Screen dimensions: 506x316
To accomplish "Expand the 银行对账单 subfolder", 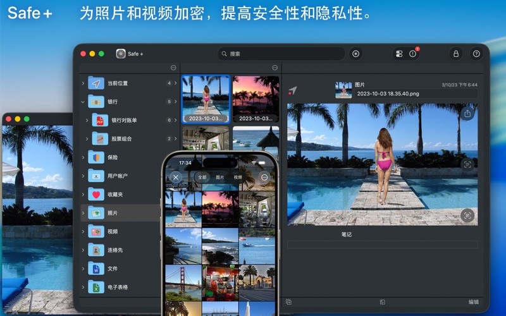I will (x=87, y=120).
